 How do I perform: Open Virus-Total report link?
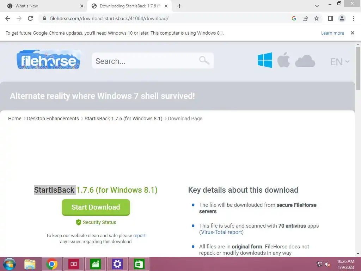point(221,232)
